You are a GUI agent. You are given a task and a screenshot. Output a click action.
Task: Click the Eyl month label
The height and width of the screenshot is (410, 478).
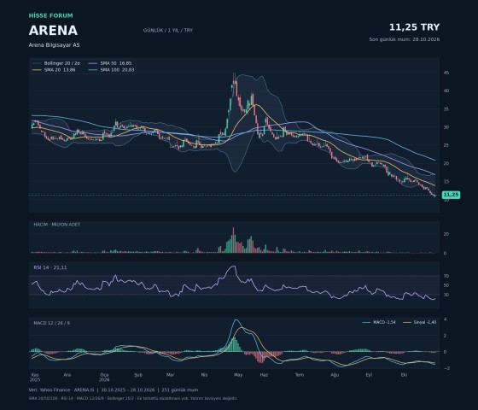pos(369,375)
